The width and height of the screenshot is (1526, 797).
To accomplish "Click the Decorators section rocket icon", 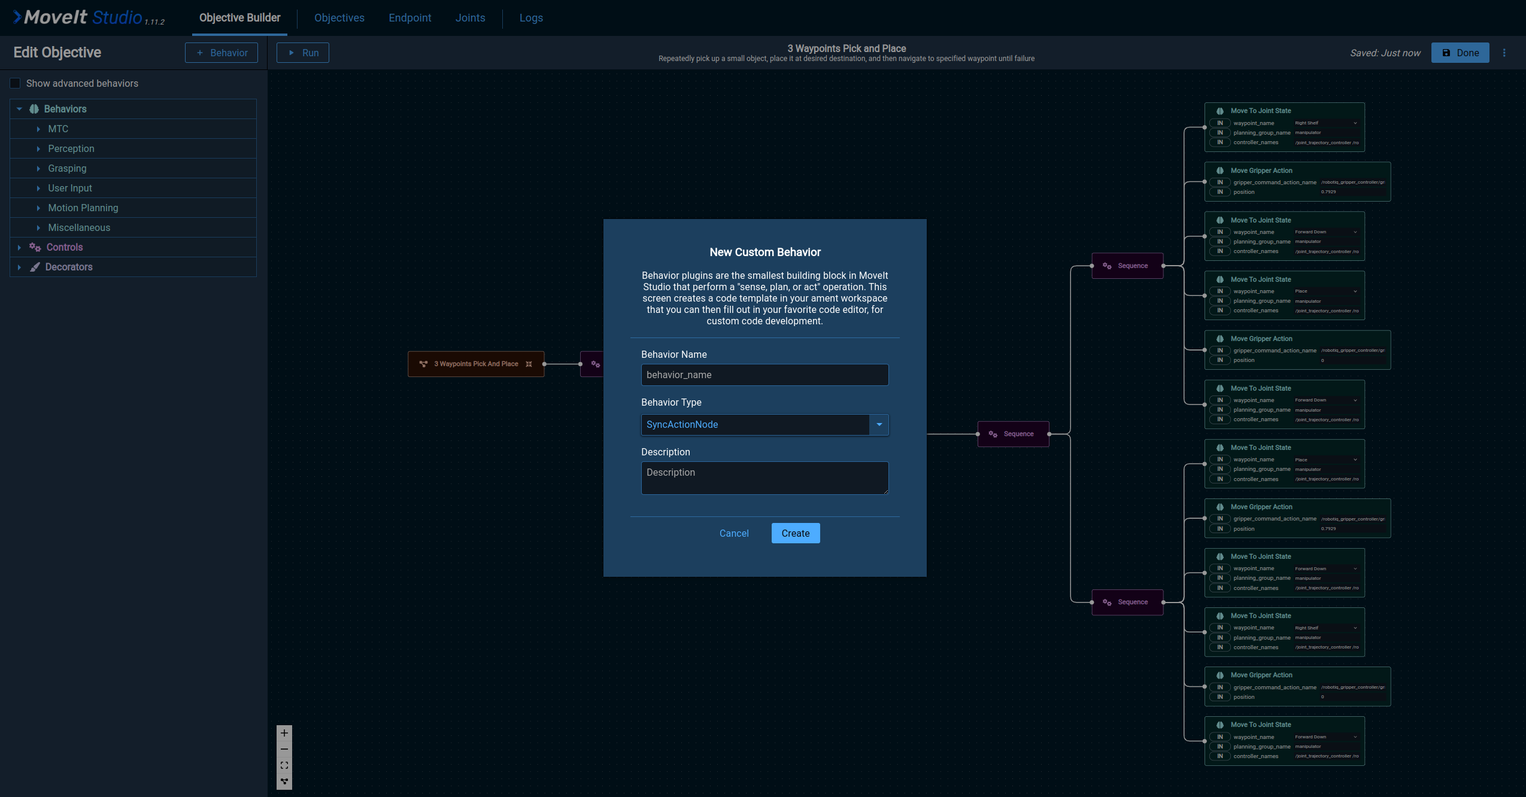I will [34, 266].
